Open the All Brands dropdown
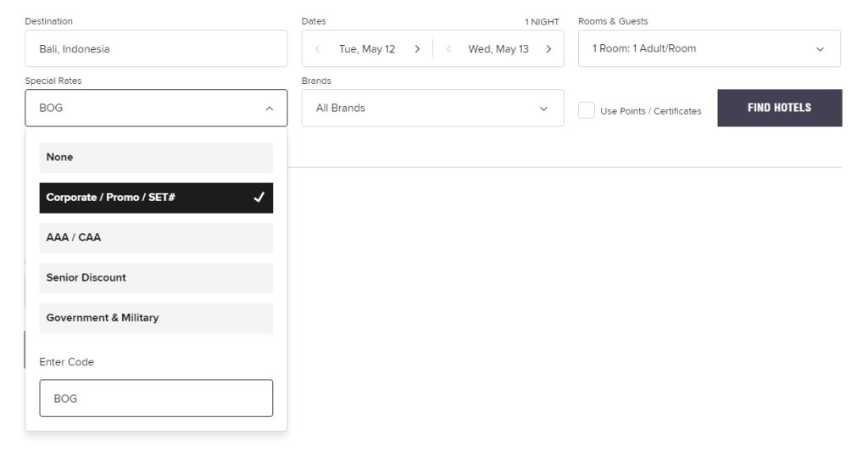 [424, 109]
